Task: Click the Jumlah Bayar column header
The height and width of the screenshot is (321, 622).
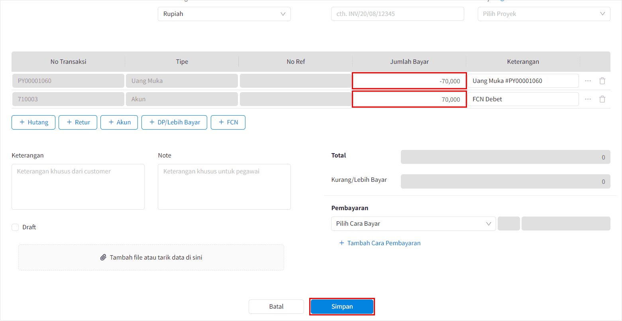Action: click(x=409, y=61)
